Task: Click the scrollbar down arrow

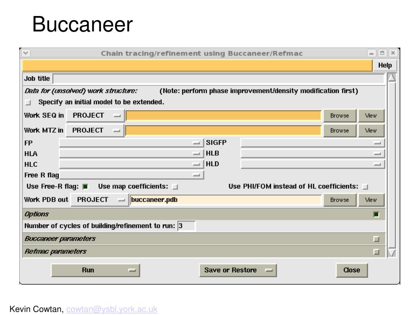Action: (x=392, y=253)
